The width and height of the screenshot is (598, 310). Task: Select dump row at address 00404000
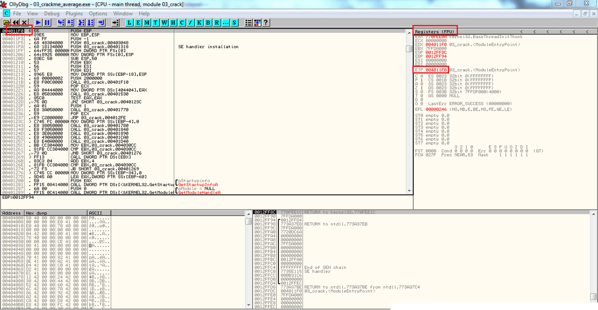click(x=55, y=218)
